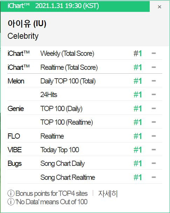Click the Celebrity song title
This screenshot has width=170, height=213.
tap(23, 36)
